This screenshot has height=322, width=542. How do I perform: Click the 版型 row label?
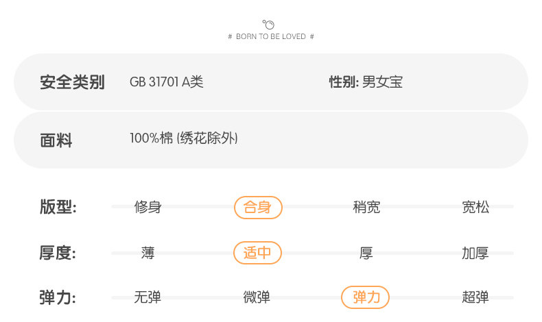click(58, 207)
